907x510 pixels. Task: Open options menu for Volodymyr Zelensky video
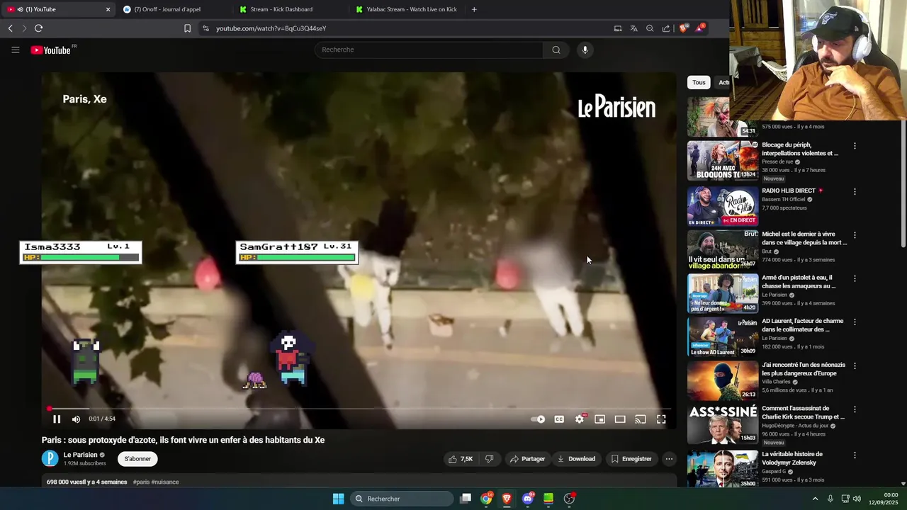click(x=855, y=455)
